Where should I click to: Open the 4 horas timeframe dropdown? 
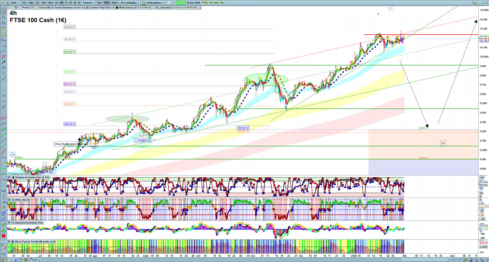click(88, 3)
